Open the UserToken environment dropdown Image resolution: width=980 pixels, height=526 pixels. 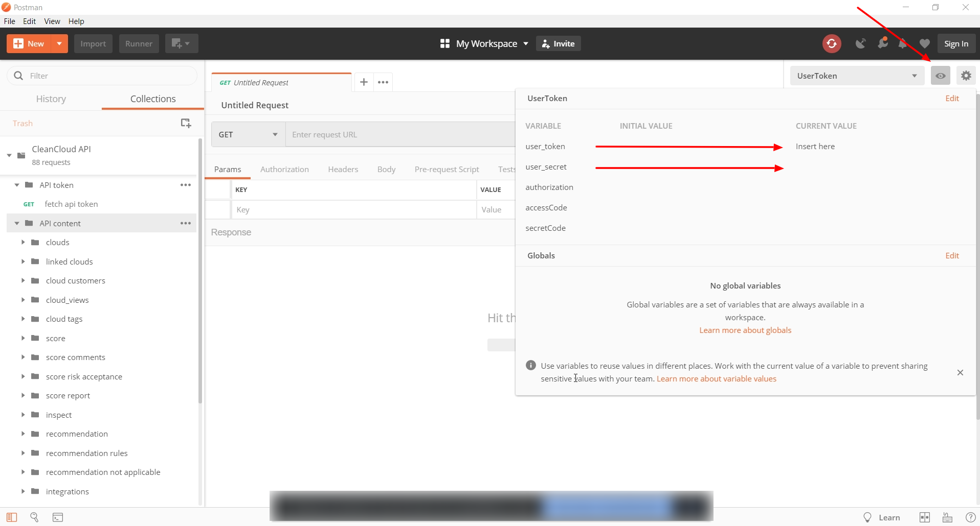[857, 75]
